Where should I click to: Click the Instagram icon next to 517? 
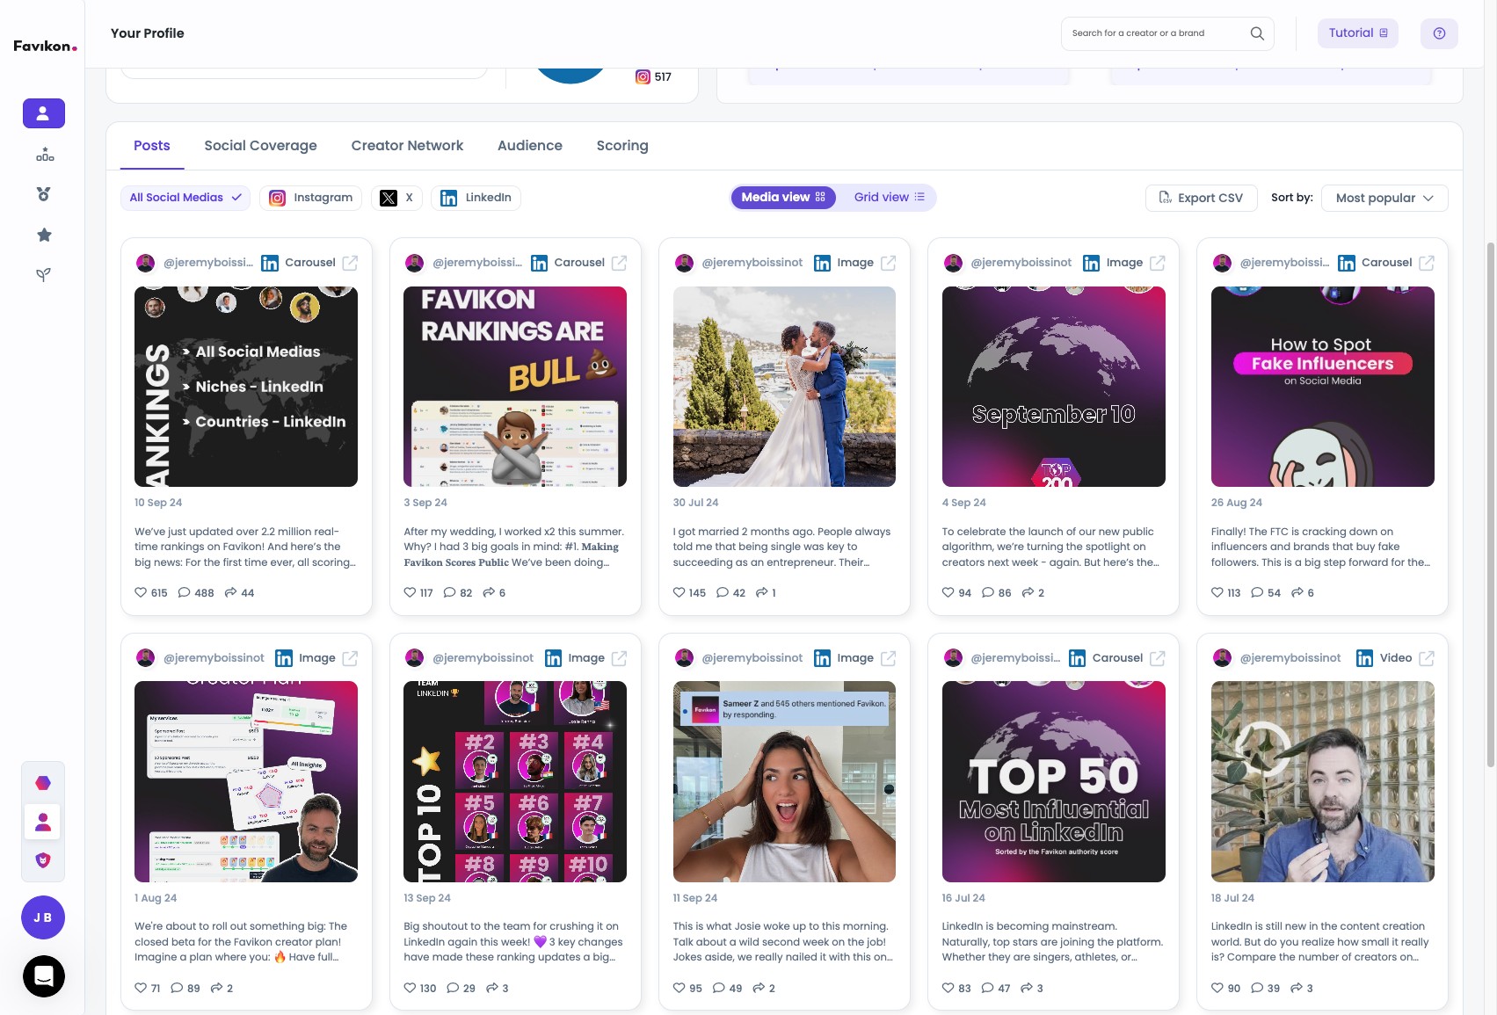pyautogui.click(x=643, y=76)
